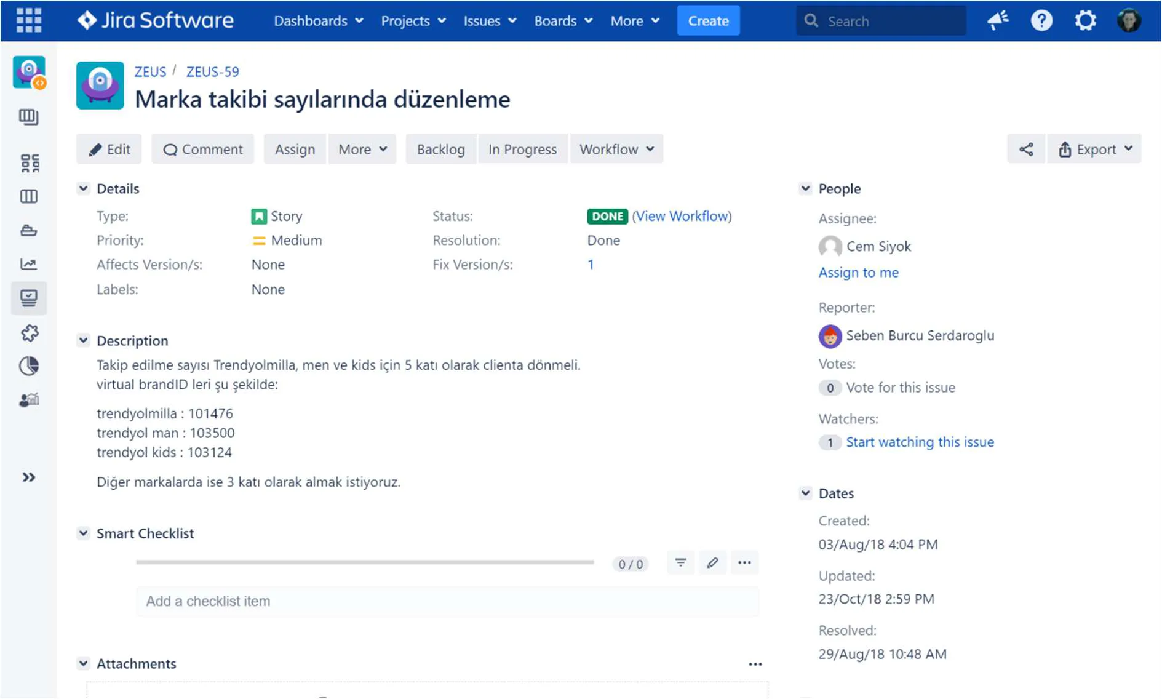Open the Workflow dropdown
Viewport: 1162px width, 699px height.
click(616, 149)
